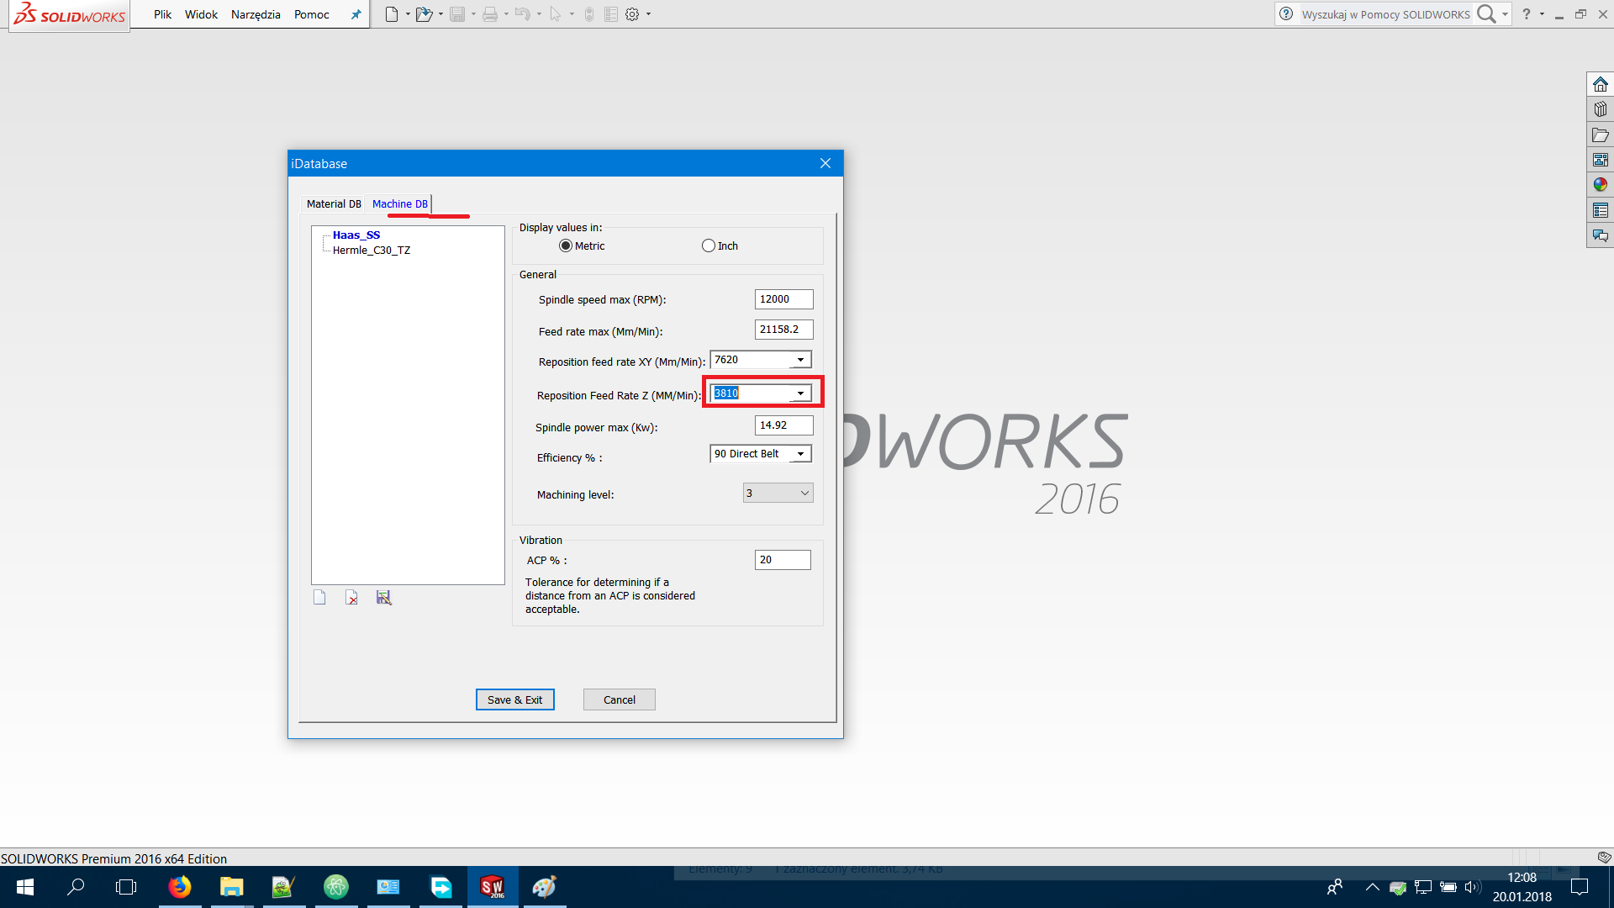
Task: Open File Explorer tab in task pane
Action: tap(1601, 135)
